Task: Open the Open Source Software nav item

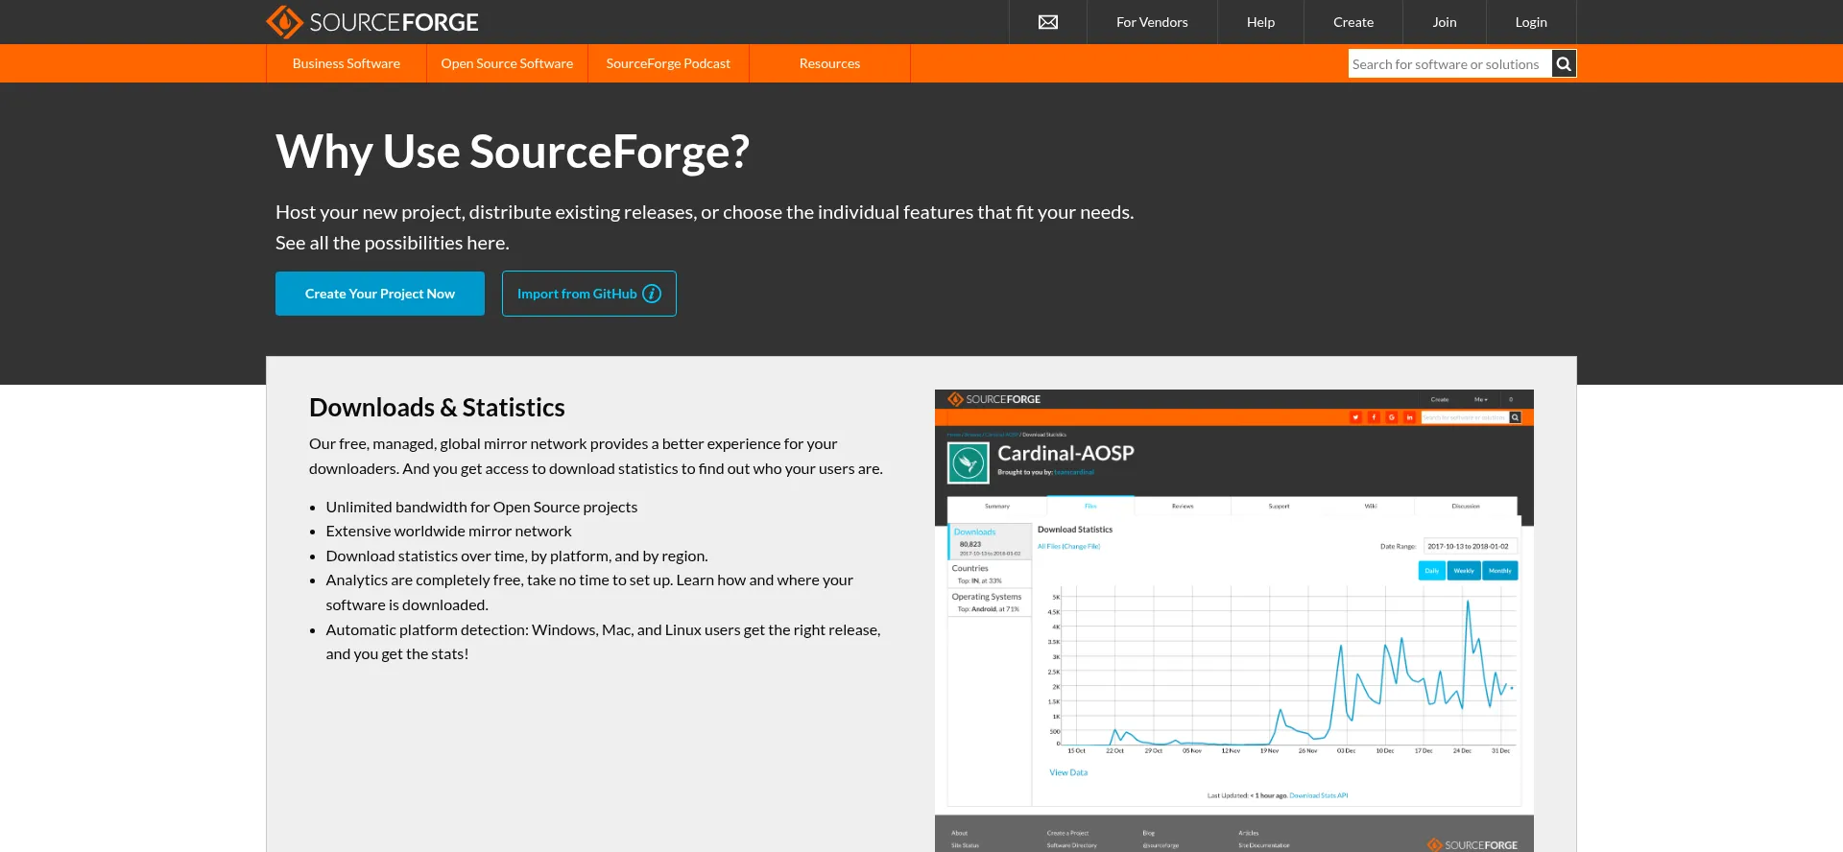Action: (507, 63)
